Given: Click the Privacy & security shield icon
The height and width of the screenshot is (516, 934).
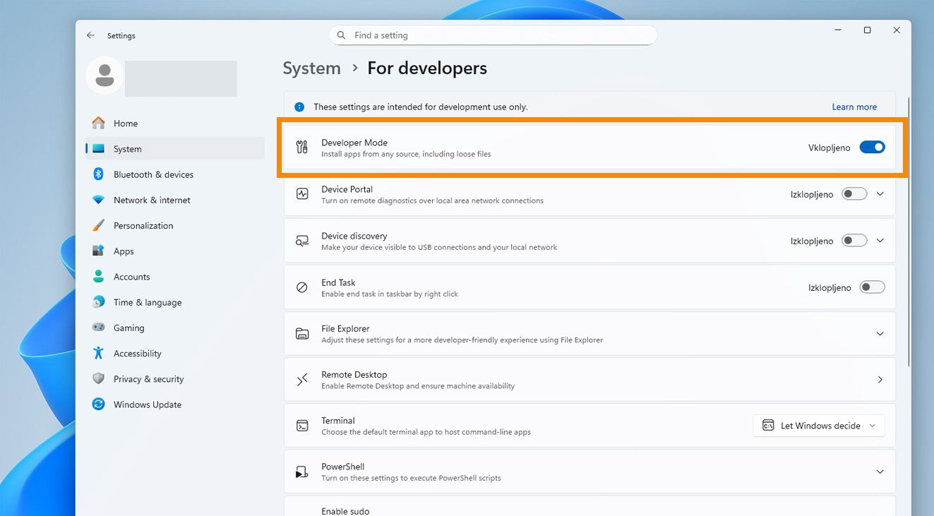Looking at the screenshot, I should pos(99,379).
